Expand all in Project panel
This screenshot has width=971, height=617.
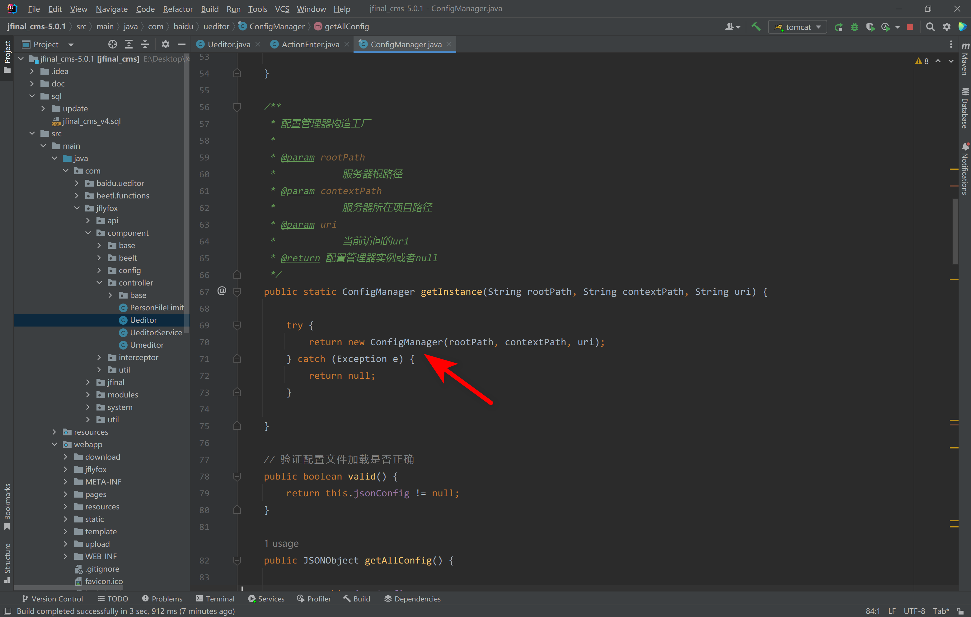tap(129, 44)
